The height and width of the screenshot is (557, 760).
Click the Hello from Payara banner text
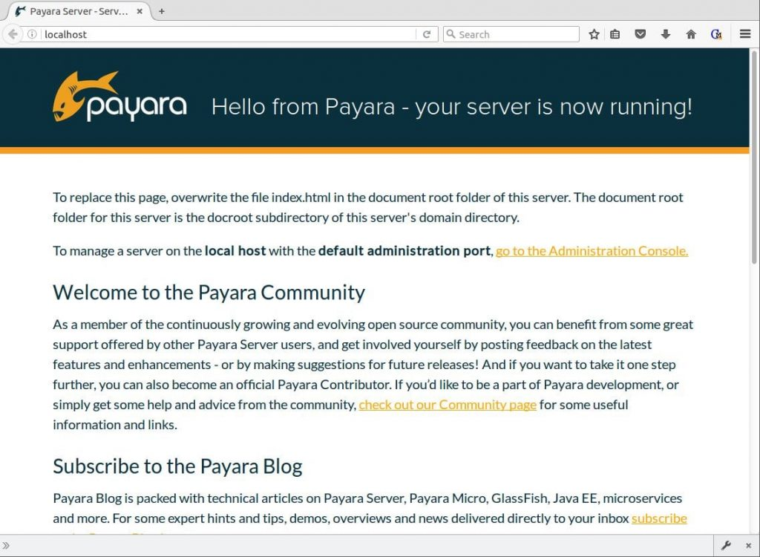click(x=452, y=107)
